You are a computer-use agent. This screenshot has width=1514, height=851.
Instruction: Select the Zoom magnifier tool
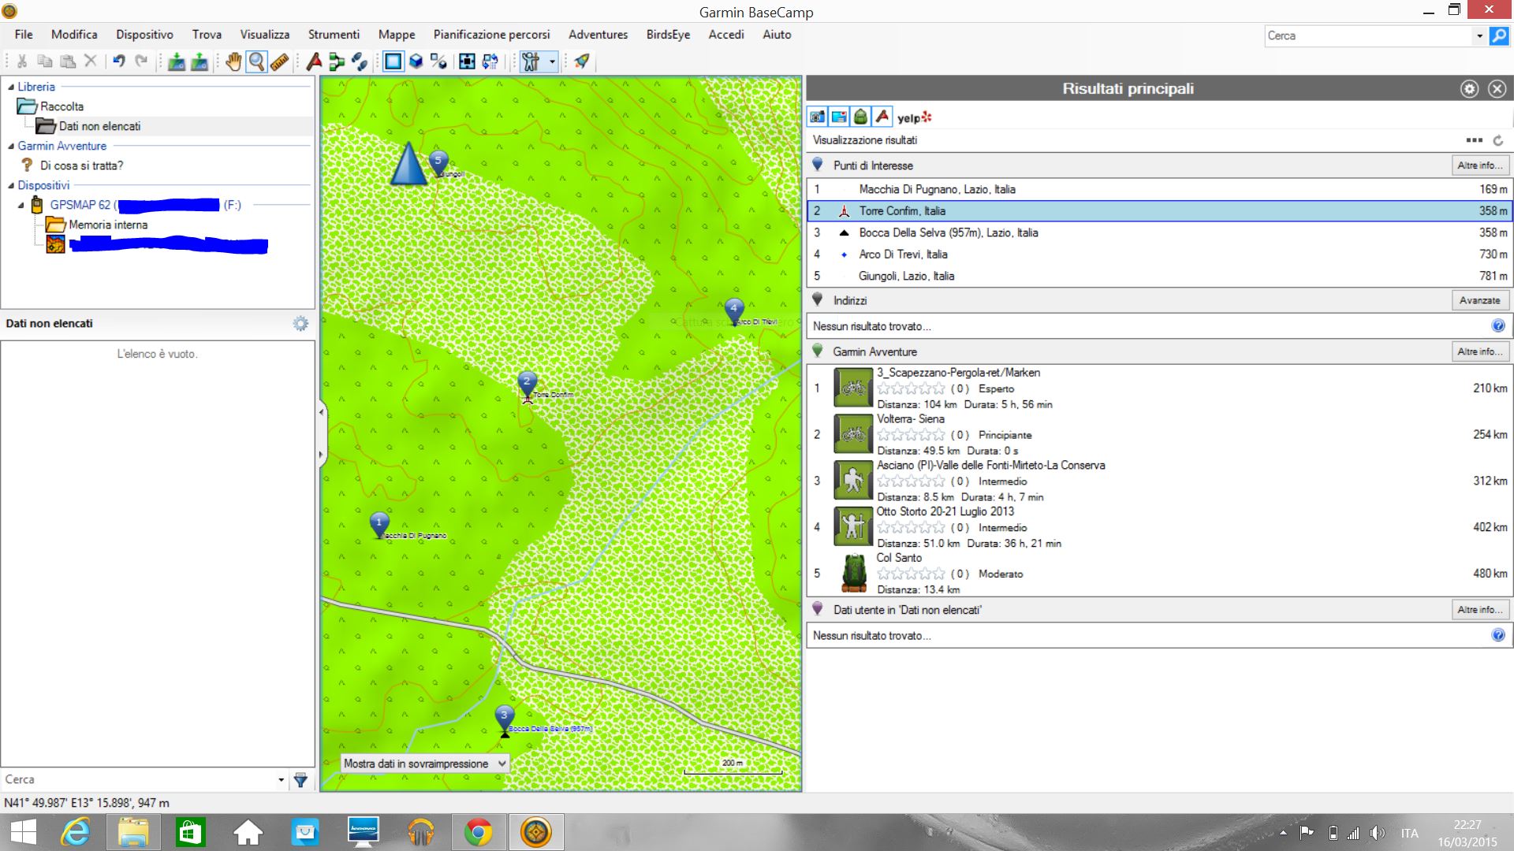[x=256, y=61]
